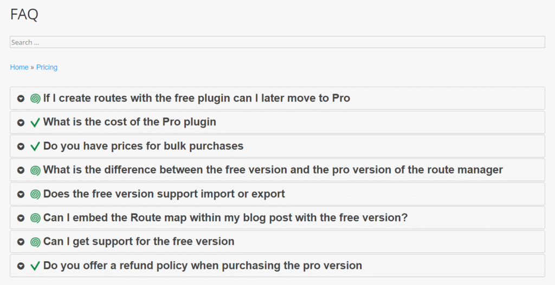Expand arrow for 'If I create routes' question

21,98
